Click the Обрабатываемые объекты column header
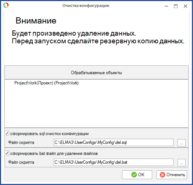This screenshot has height=185, width=193. pos(96,73)
